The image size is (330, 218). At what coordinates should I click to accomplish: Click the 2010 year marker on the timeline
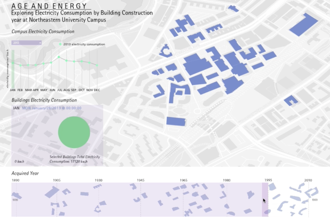(x=308, y=180)
